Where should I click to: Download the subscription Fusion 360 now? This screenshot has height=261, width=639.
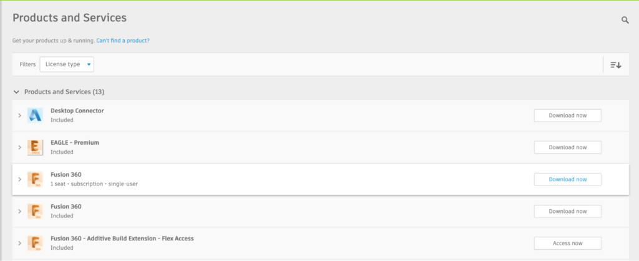point(567,179)
